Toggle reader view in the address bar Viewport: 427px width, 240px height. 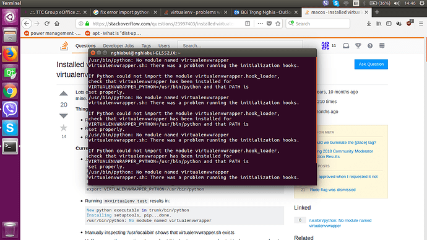tap(248, 24)
